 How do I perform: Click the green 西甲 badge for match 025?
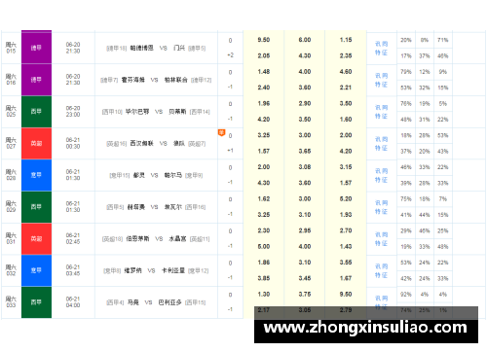pyautogui.click(x=36, y=112)
